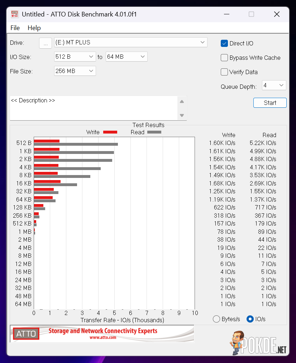The width and height of the screenshot is (296, 363).
Task: Click the 4.17K IO/s read value
Action: [x=263, y=167]
